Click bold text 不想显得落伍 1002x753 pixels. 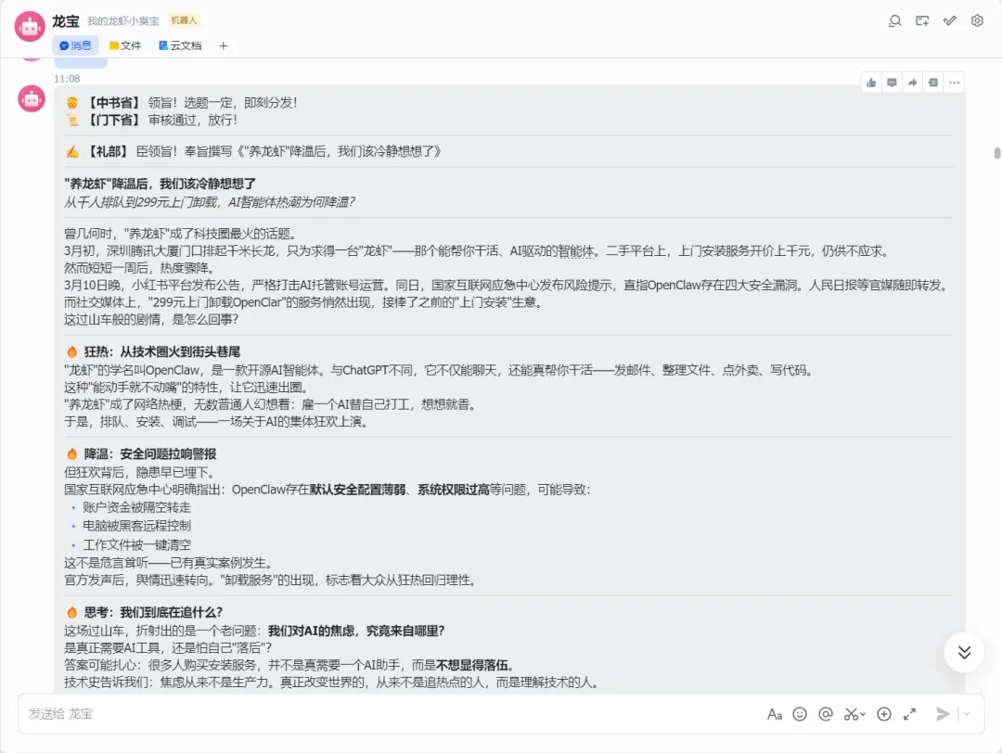(x=471, y=666)
